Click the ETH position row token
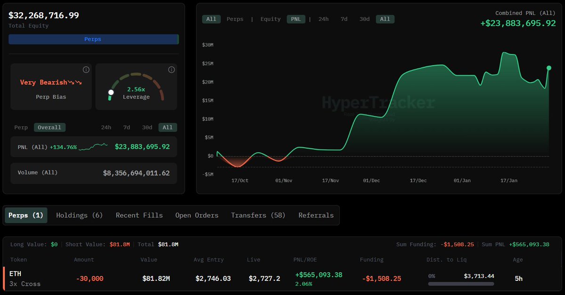 coord(16,274)
